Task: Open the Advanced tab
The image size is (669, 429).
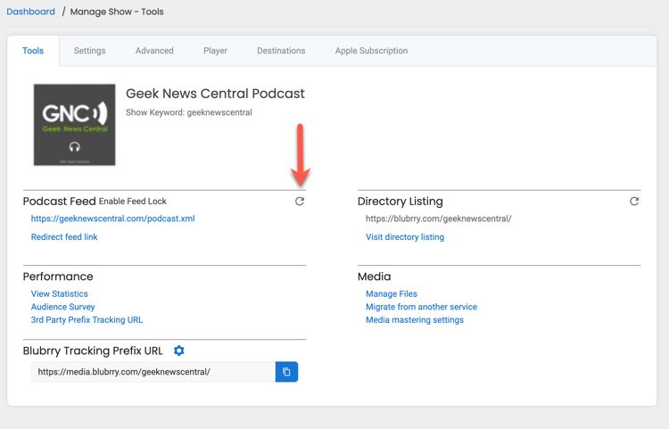Action: (x=154, y=51)
